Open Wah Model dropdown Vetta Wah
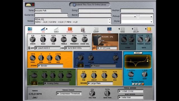179x101 pixels. pos(131,97)
